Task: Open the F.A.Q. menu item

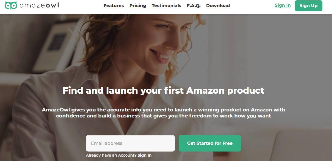Action: pos(194,5)
